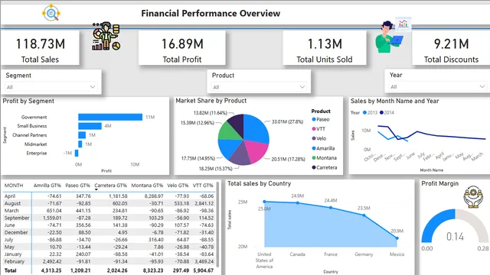Click the green 15.39M pie slice
The height and width of the screenshot is (275, 490).
coord(229,131)
